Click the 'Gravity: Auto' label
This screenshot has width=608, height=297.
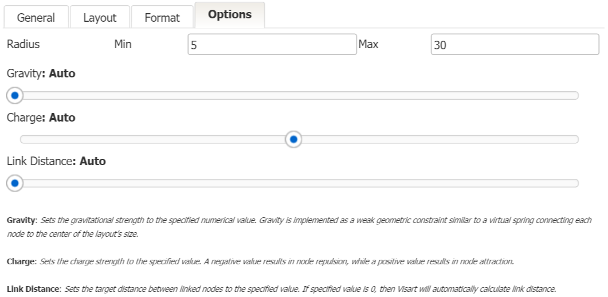coord(41,73)
